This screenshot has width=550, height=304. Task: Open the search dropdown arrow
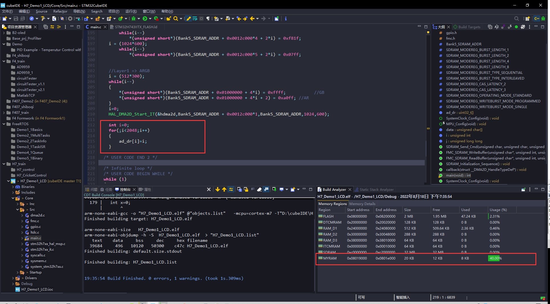click(x=181, y=19)
